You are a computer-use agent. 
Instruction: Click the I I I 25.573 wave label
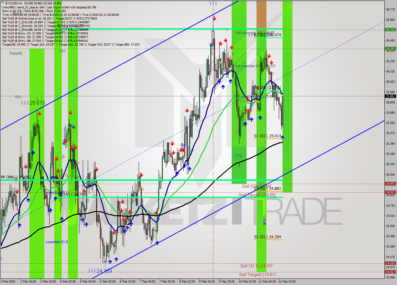coord(33,103)
